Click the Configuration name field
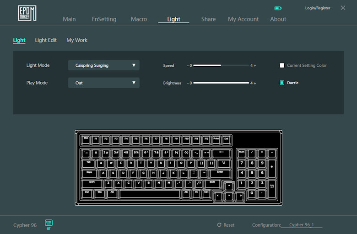 coord(302,225)
